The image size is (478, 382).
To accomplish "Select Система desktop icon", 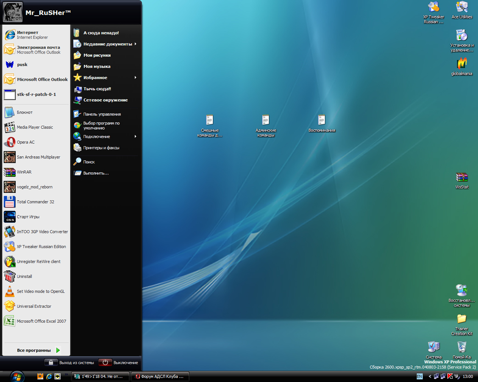I will pyautogui.click(x=434, y=350).
